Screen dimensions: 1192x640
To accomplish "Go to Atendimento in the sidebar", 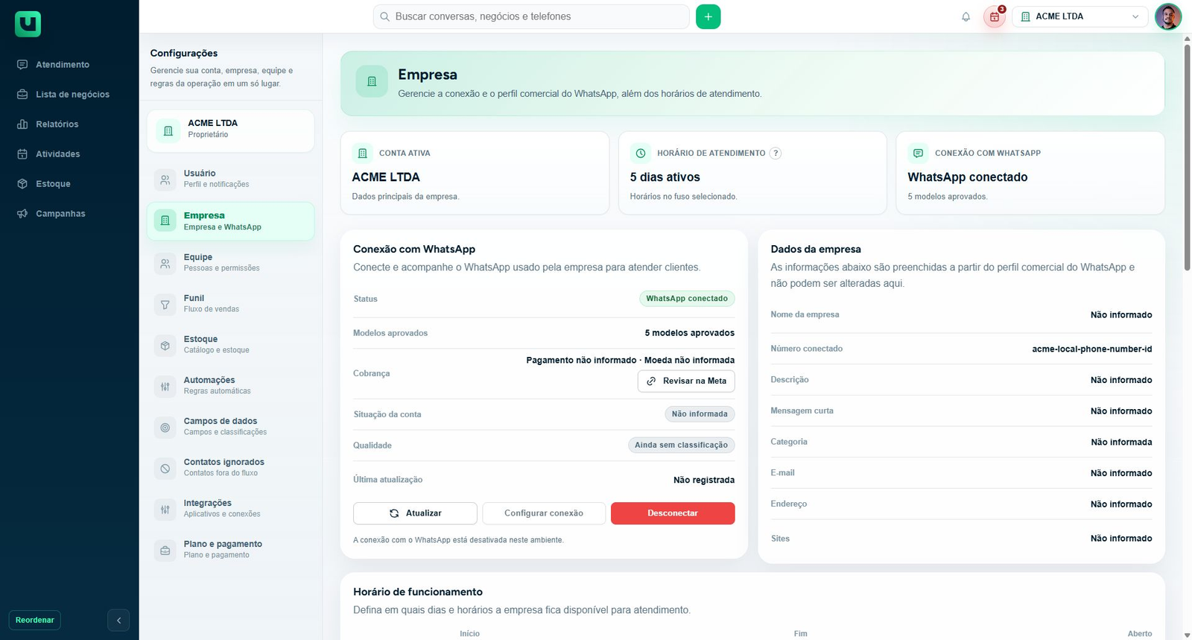I will (63, 65).
